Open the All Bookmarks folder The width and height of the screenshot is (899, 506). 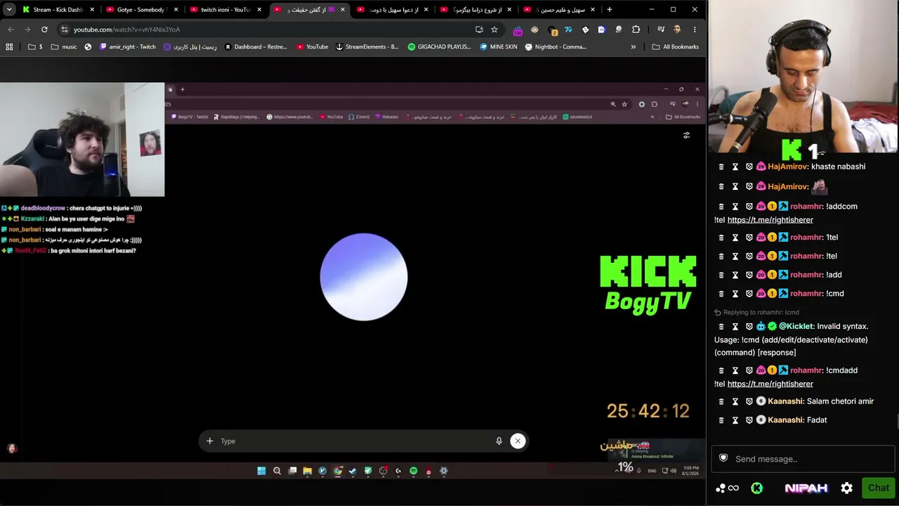click(675, 47)
